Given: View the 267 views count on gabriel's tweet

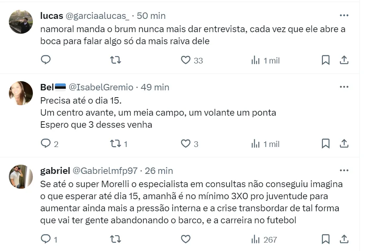Looking at the screenshot, I should click(x=265, y=239).
